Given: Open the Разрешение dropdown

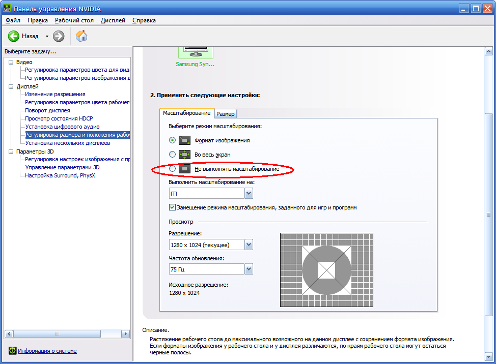Looking at the screenshot, I should (249, 245).
